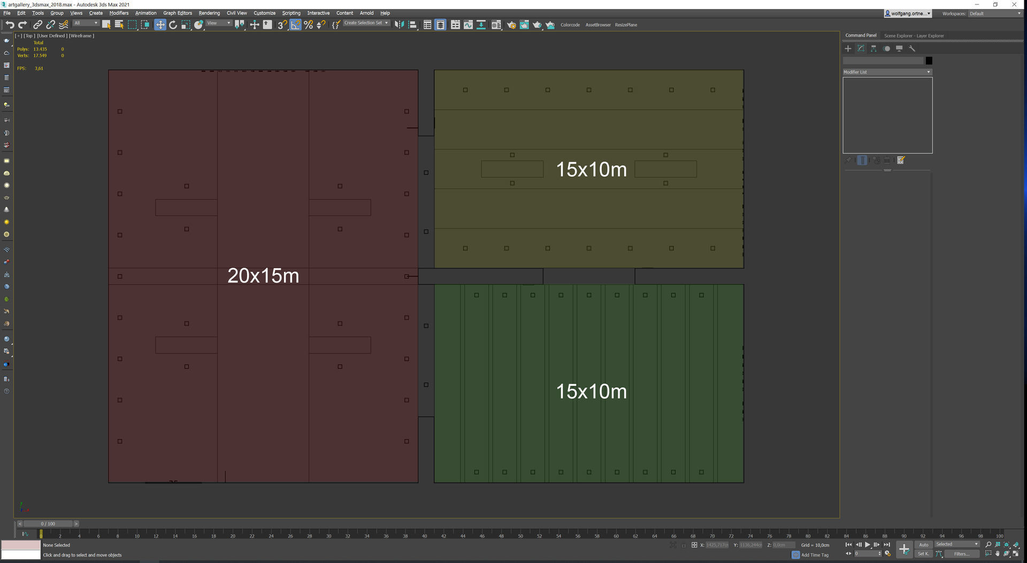Click the ResizePlane button
Image resolution: width=1027 pixels, height=563 pixels.
click(x=626, y=25)
